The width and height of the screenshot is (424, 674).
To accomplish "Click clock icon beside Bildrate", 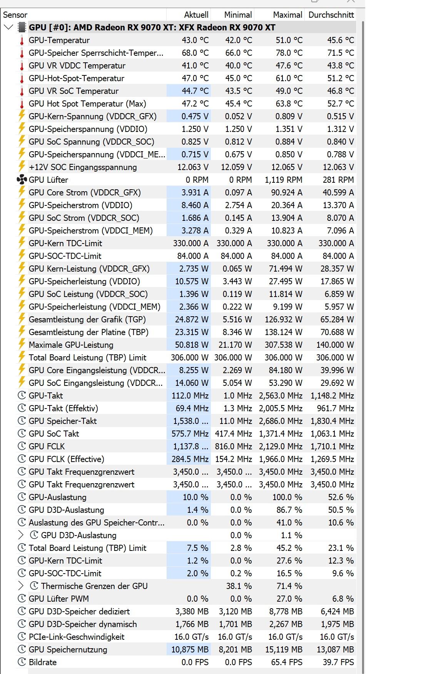I will coord(22,662).
